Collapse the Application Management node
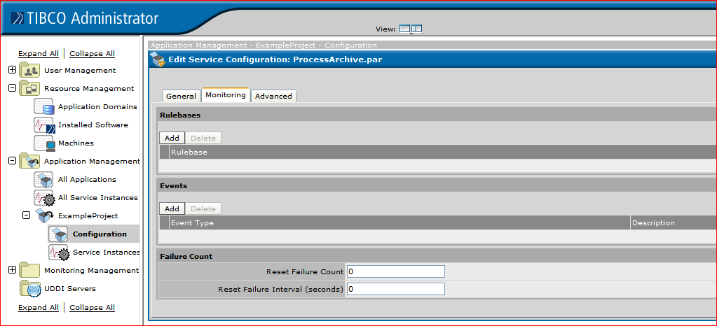The height and width of the screenshot is (326, 717). pos(13,161)
